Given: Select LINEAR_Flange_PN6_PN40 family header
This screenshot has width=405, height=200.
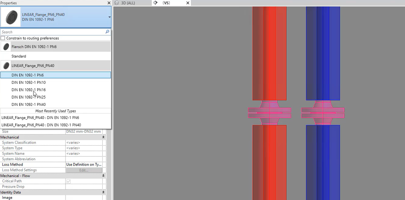Looking at the screenshot, I should tap(56, 66).
